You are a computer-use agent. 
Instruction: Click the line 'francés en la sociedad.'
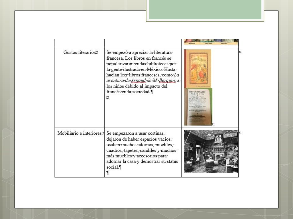point(128,92)
